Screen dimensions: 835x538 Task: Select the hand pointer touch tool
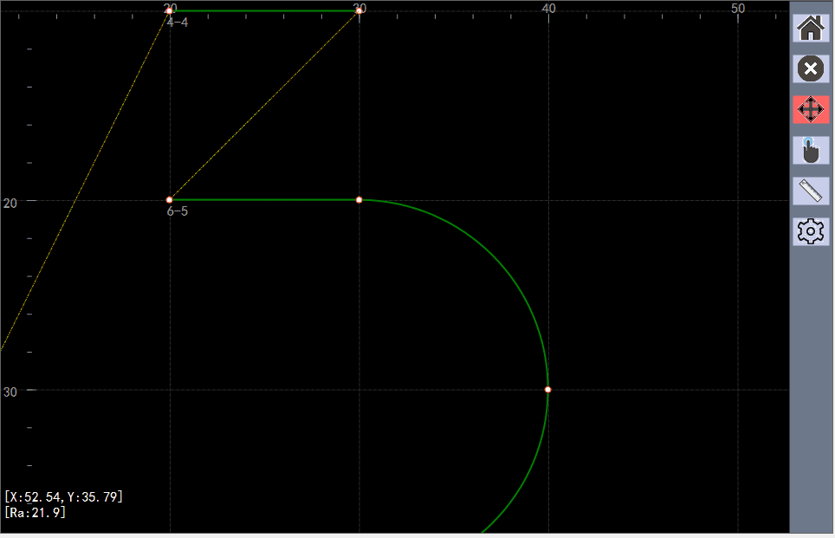click(x=811, y=150)
